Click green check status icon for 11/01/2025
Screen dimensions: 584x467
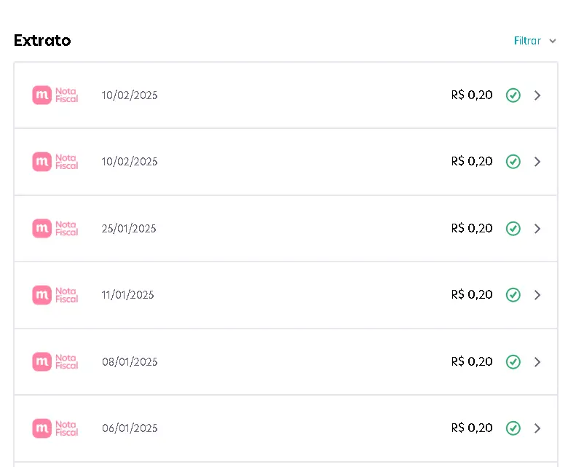513,295
